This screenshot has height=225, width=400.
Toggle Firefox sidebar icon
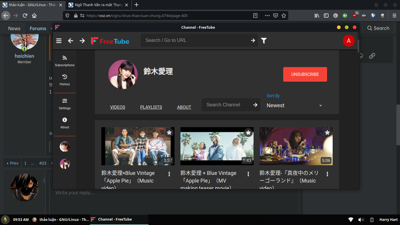326,16
